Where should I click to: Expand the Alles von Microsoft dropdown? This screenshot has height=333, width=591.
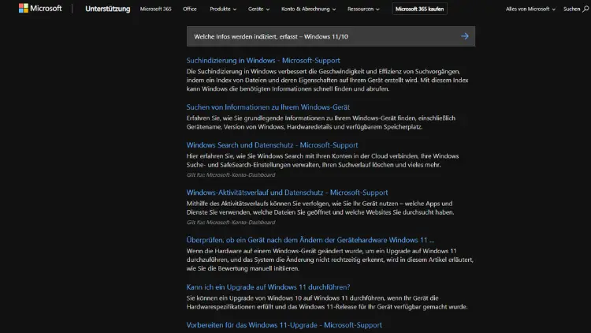coord(530,9)
